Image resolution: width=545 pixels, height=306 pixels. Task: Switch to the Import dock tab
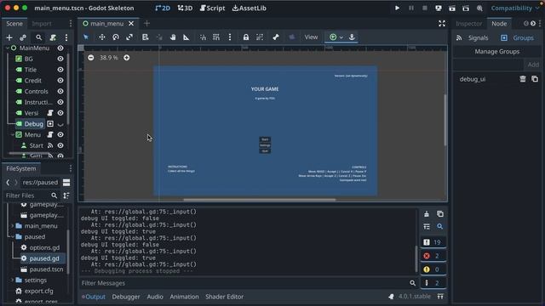coord(42,24)
